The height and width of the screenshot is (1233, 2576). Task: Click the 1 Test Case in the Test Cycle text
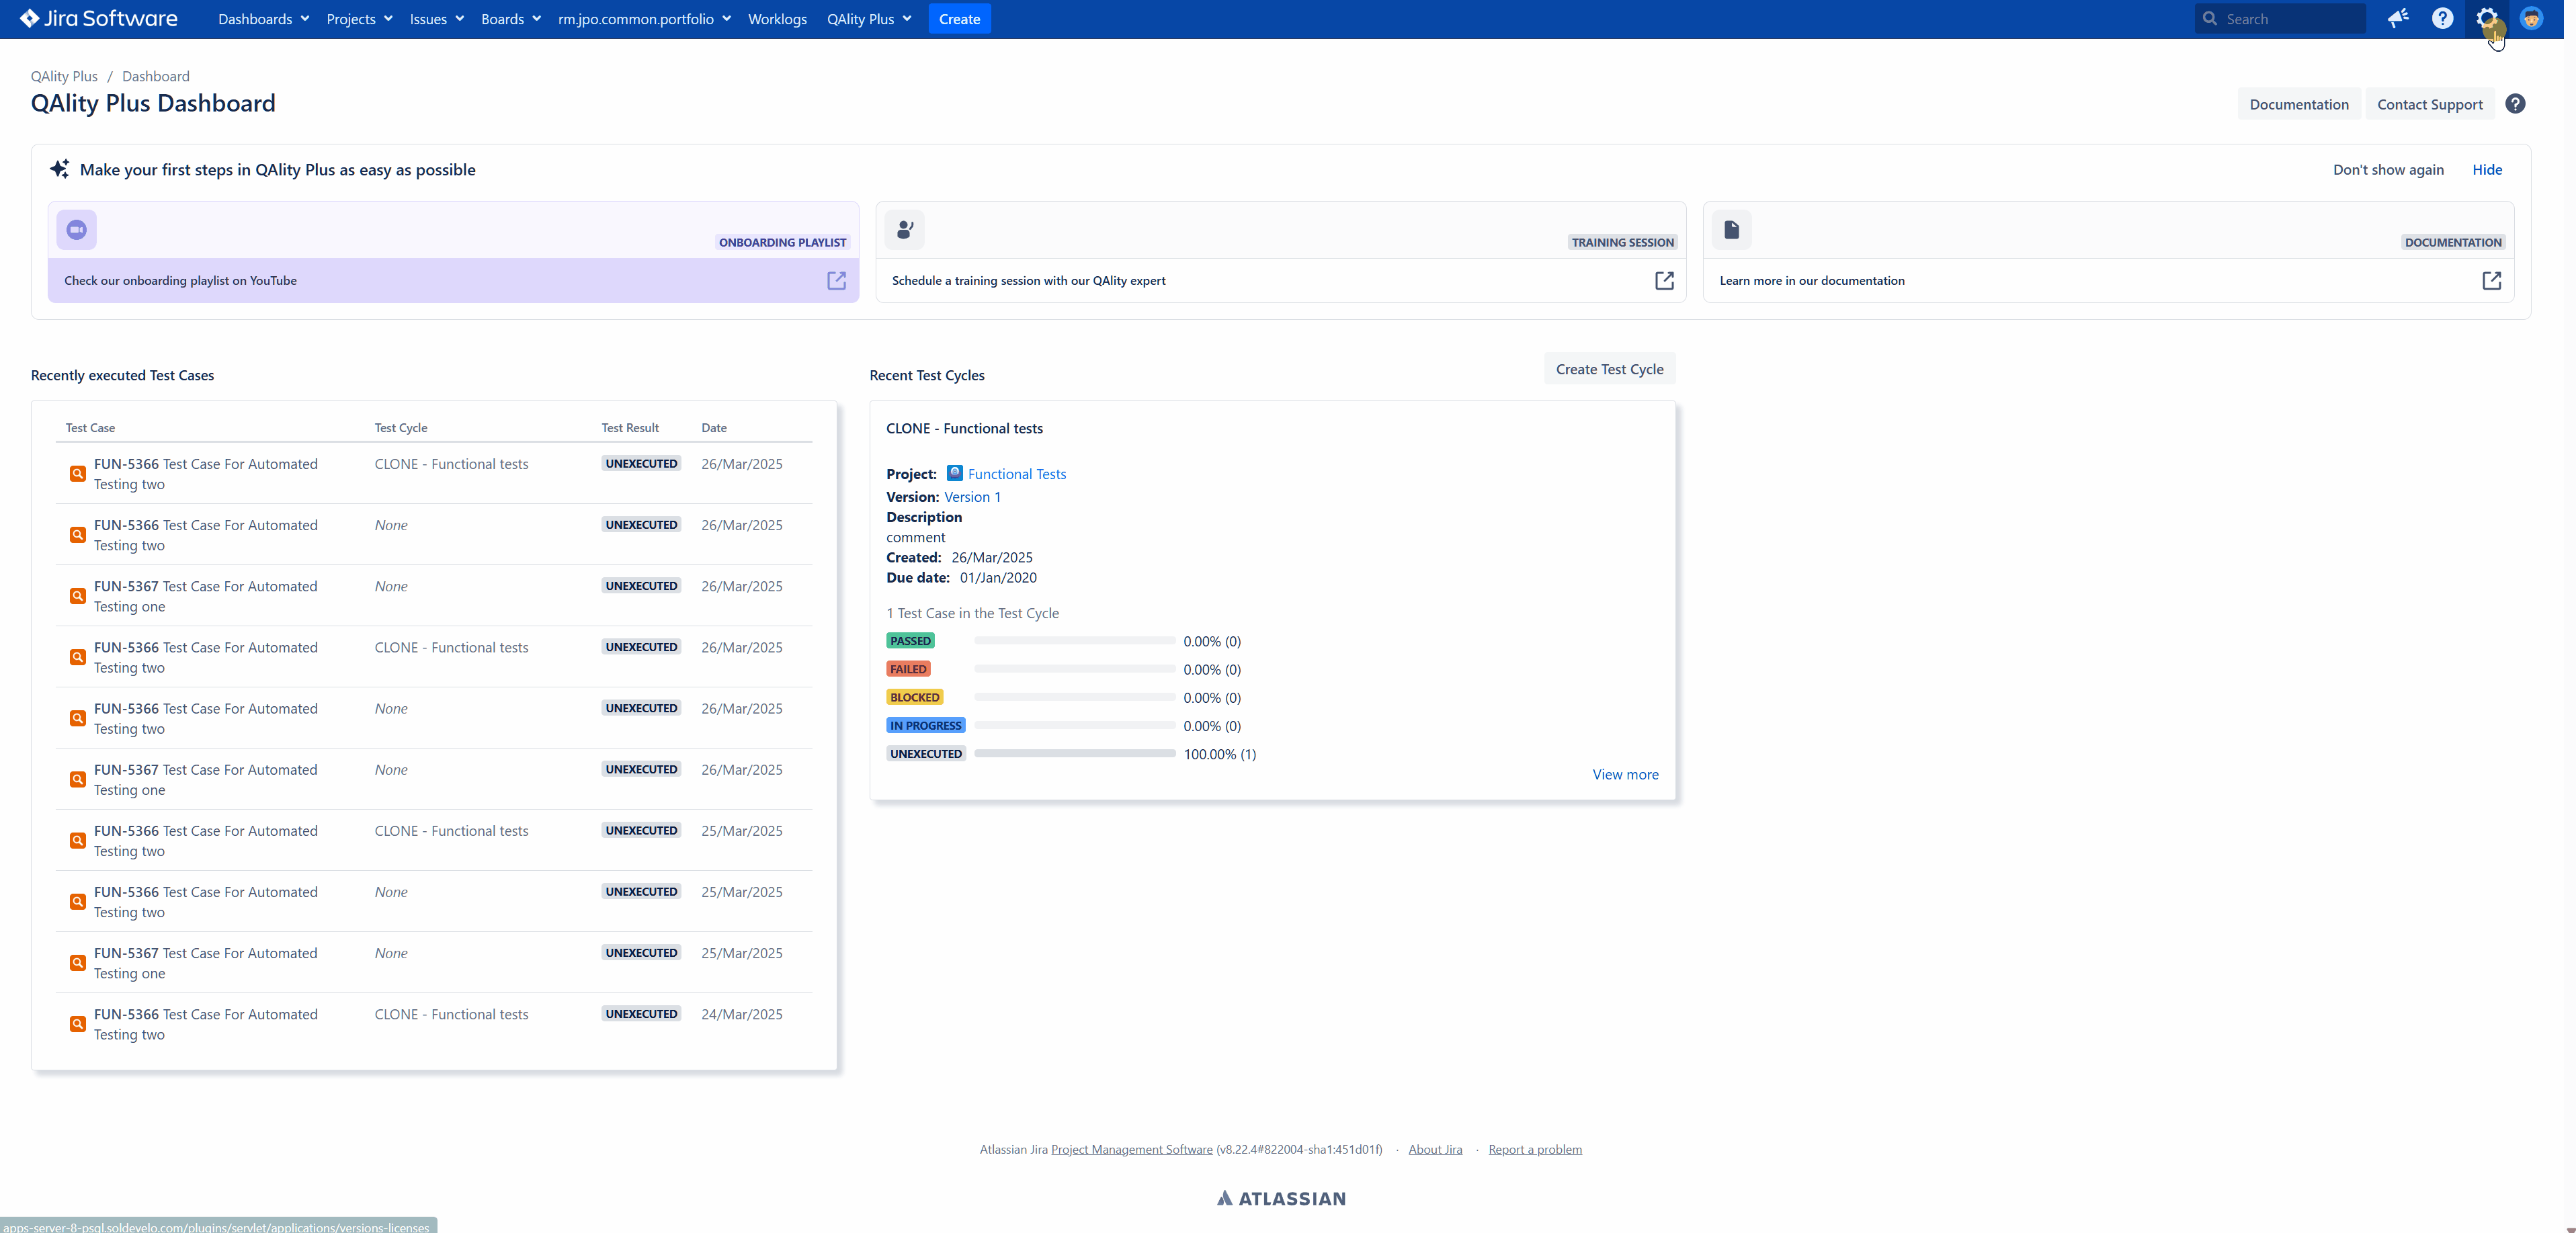[972, 613]
